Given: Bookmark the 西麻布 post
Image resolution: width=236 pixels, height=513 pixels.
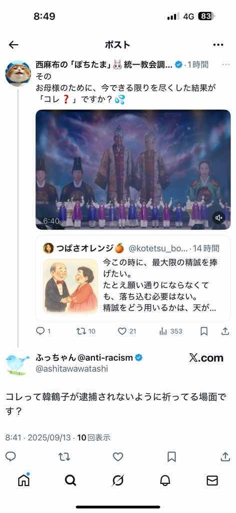Looking at the screenshot, I should pyautogui.click(x=204, y=332).
